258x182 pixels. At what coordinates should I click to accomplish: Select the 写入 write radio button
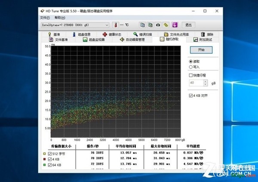tap(190, 67)
